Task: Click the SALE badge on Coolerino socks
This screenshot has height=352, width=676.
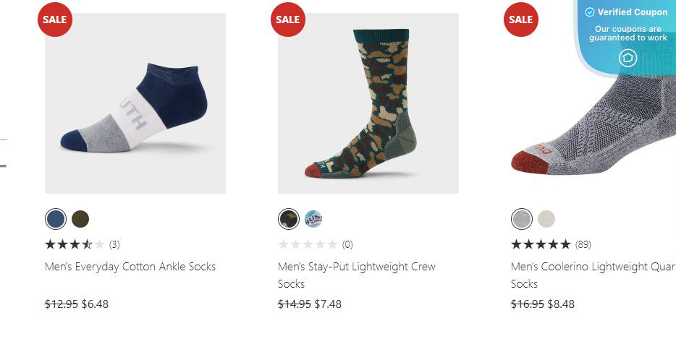Action: tap(520, 20)
